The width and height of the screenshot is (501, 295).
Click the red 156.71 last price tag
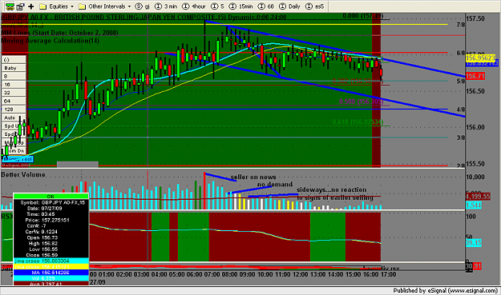point(475,76)
